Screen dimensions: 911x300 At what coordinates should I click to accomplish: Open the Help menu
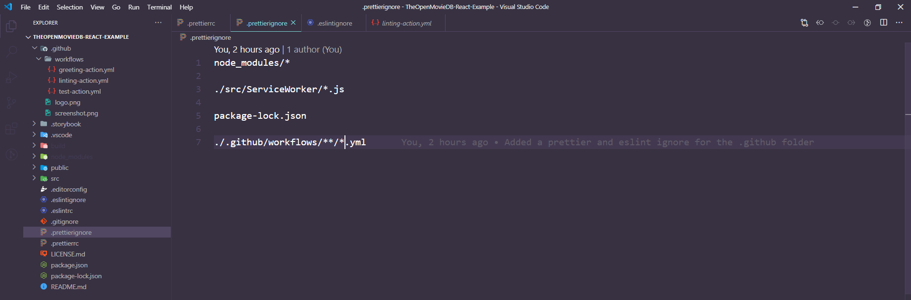[x=186, y=7]
